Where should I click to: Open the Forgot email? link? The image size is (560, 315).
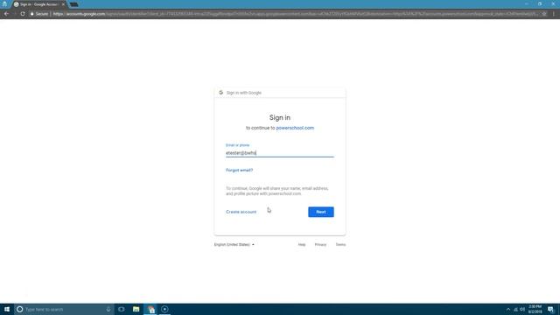coord(239,170)
